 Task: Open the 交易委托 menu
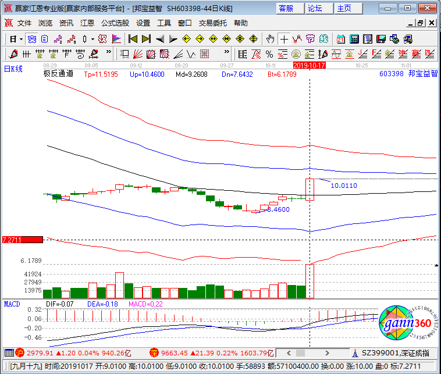[x=212, y=23]
